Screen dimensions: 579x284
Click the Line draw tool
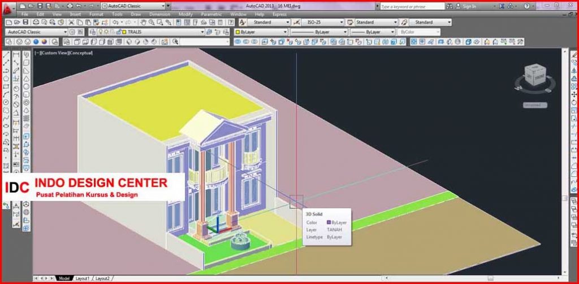6,55
